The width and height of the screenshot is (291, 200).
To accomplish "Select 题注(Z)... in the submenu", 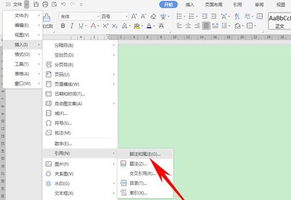I will click(x=145, y=164).
